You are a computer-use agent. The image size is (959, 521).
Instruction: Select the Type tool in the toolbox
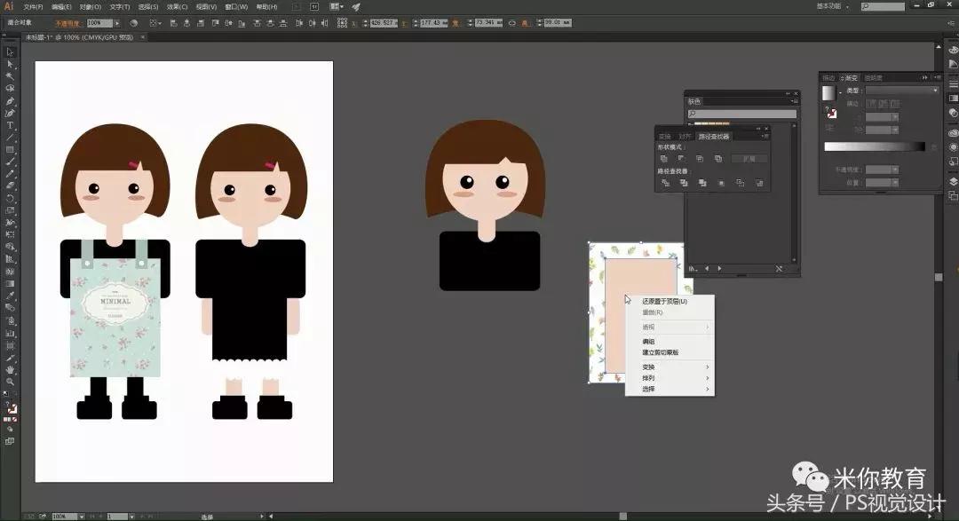click(10, 125)
